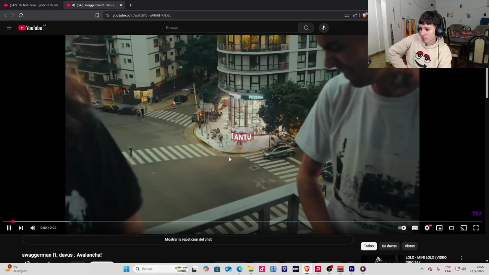This screenshot has width=489, height=275.
Task: Enter fullscreen with the fullscreen icon
Action: point(476,228)
